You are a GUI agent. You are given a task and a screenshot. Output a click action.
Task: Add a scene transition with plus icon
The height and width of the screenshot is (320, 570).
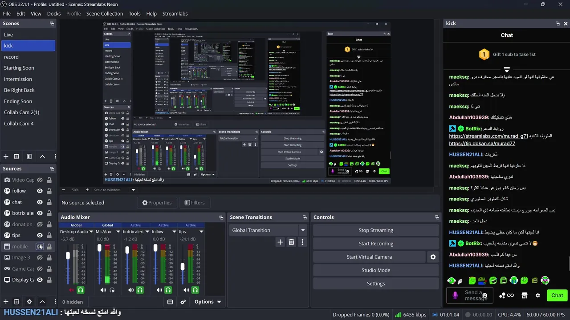coord(280,242)
